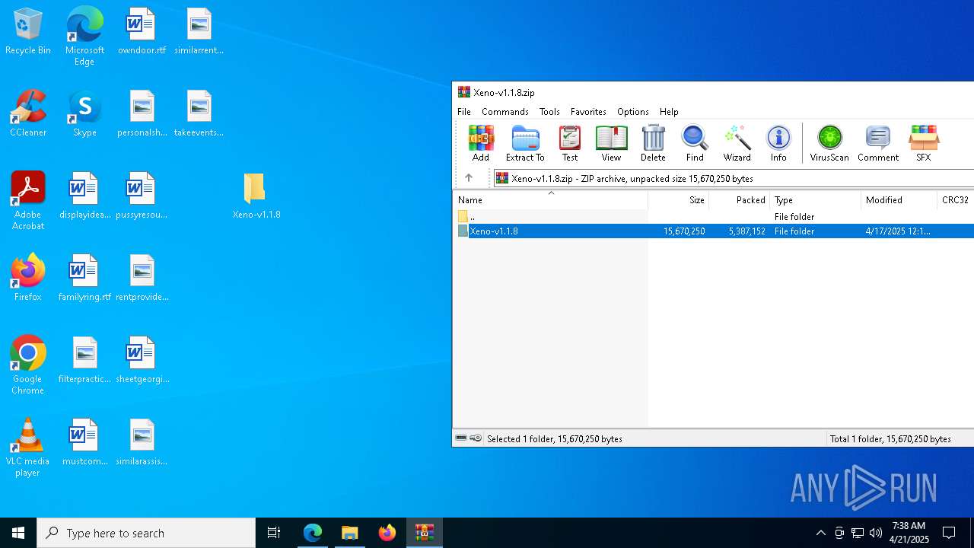Run the Test archive tool
Image resolution: width=974 pixels, height=548 pixels.
click(570, 143)
